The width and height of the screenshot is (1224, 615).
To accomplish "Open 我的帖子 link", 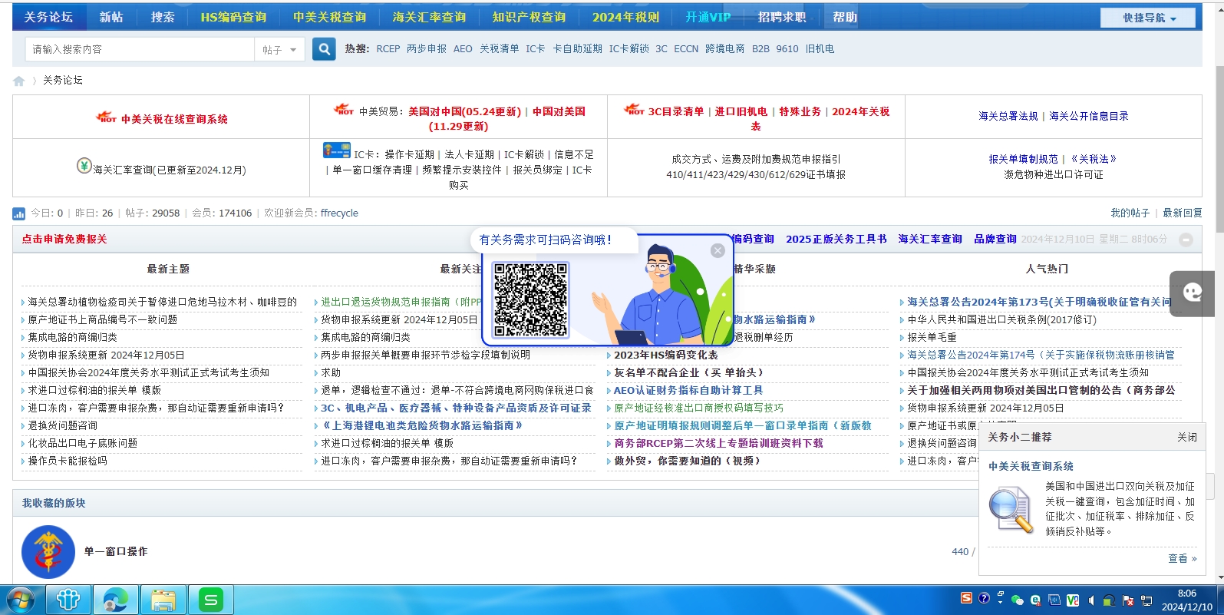I will point(1130,213).
